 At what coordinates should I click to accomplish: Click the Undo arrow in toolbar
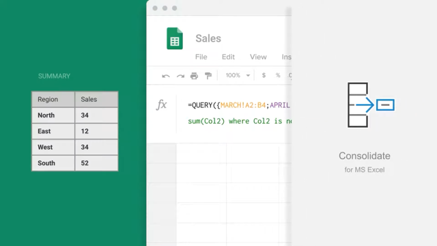click(166, 76)
